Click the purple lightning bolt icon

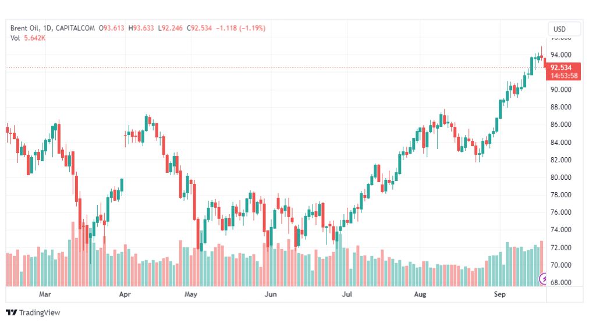(544, 278)
